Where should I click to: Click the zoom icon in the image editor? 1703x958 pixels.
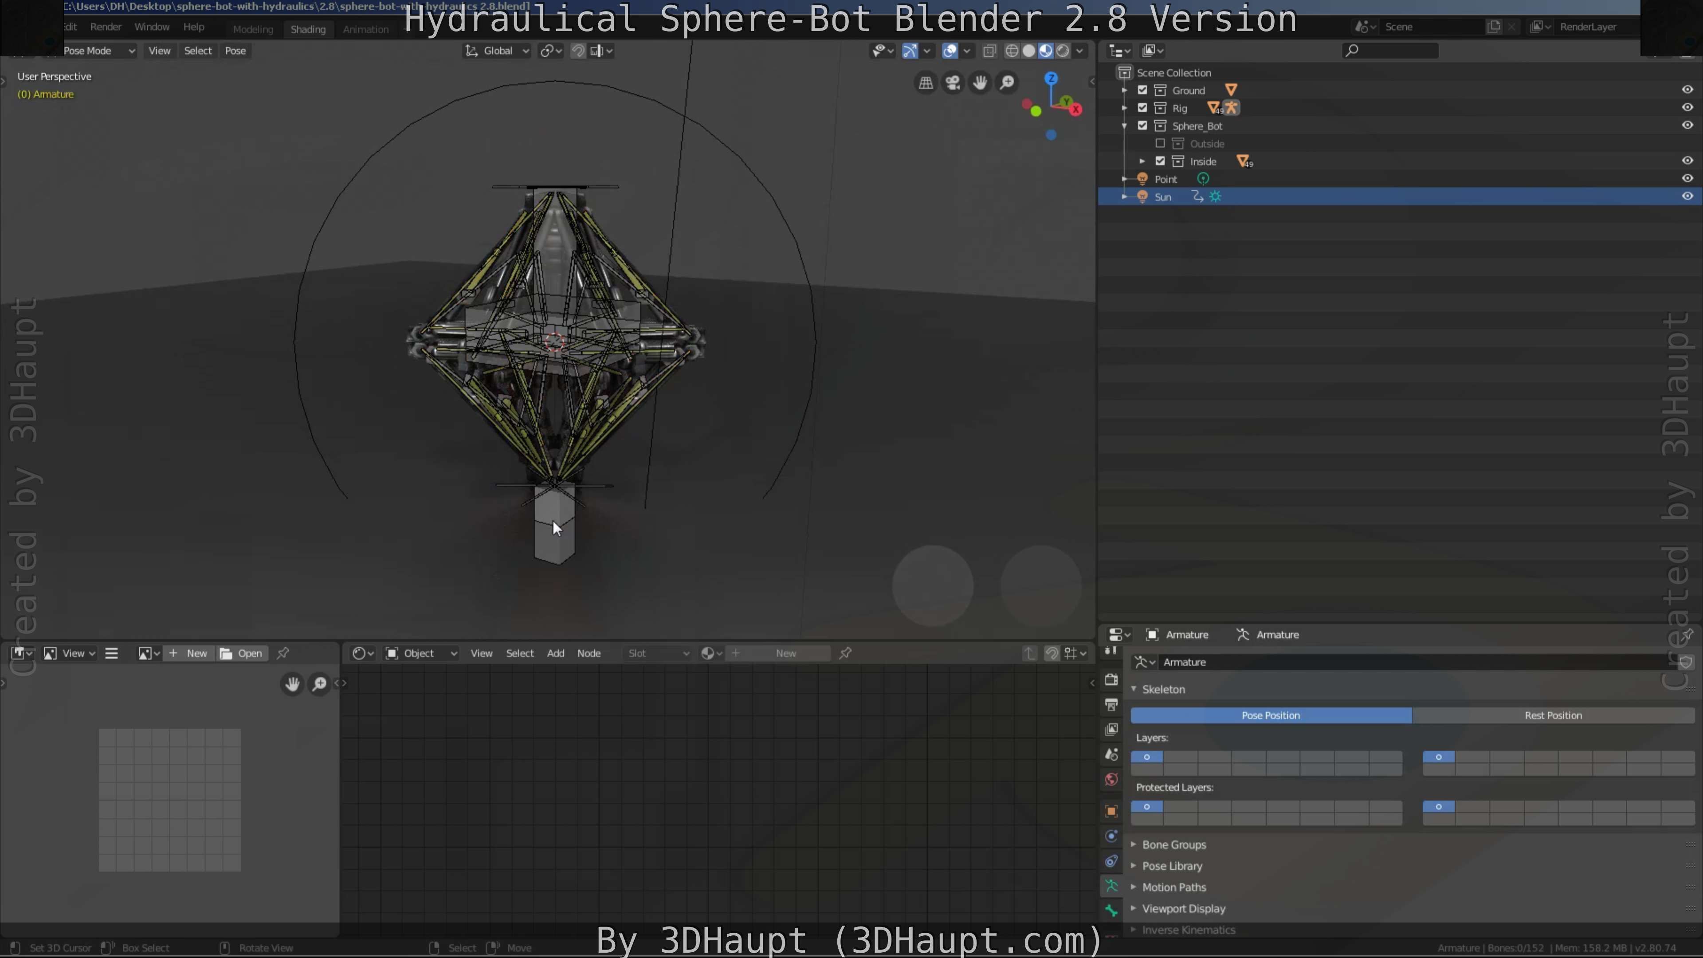pyautogui.click(x=319, y=683)
